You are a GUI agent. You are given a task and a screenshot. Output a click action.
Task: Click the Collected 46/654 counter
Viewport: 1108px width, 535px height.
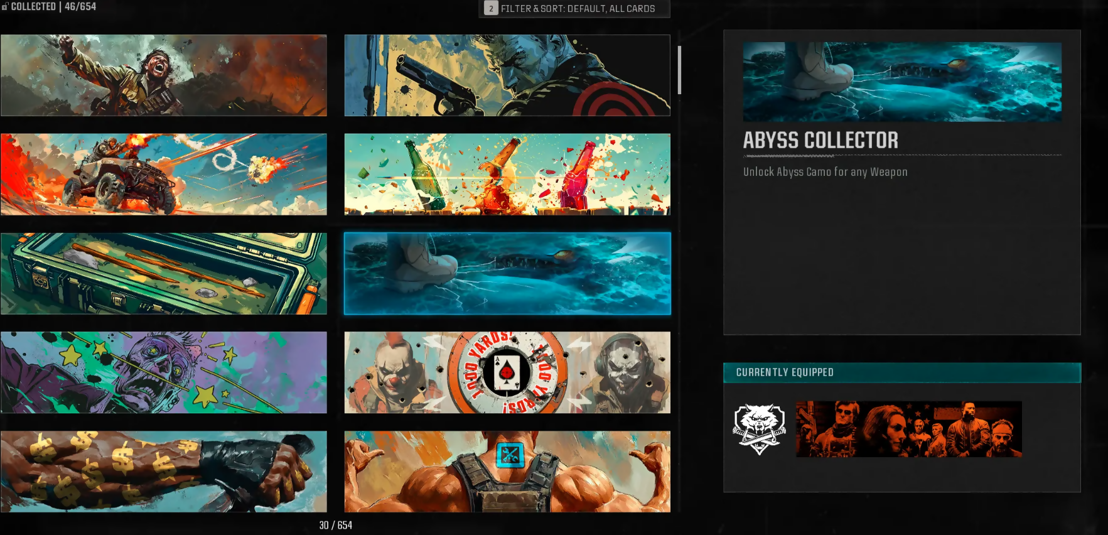54,6
